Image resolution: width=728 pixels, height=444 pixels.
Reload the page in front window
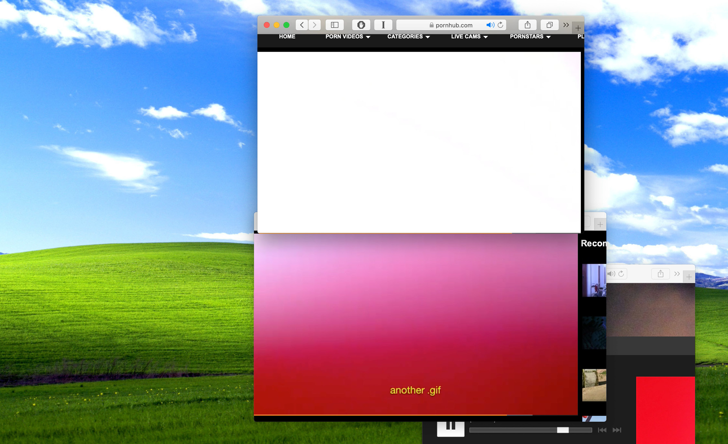tap(501, 25)
